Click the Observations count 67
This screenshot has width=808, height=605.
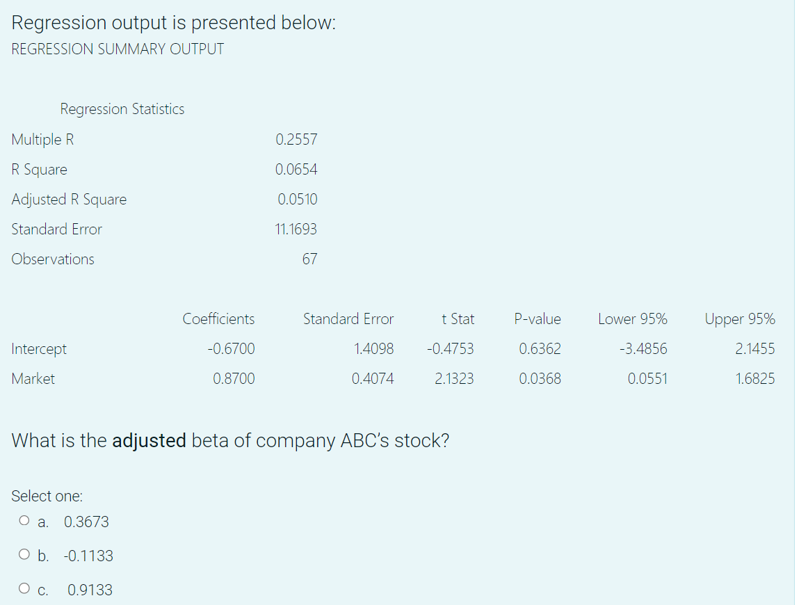[309, 259]
